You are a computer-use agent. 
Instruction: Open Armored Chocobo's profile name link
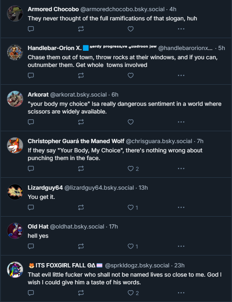tap(53, 8)
